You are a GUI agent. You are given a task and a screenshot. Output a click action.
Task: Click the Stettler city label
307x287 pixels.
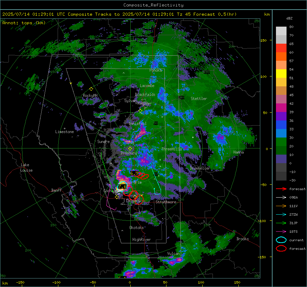pyautogui.click(x=199, y=99)
